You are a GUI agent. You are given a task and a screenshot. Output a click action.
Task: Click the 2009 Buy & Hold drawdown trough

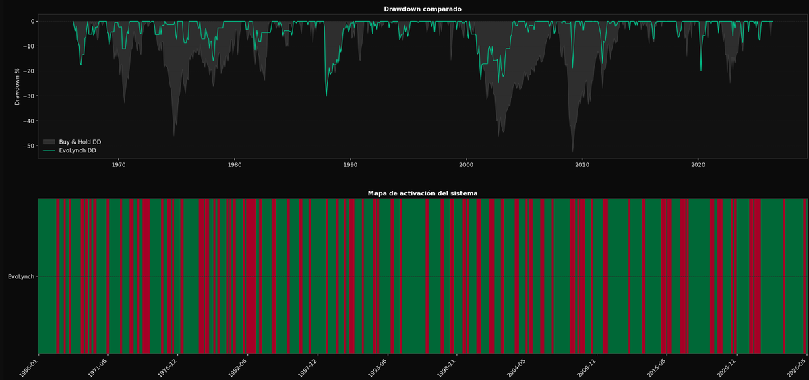(x=572, y=150)
